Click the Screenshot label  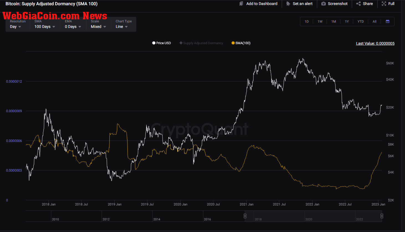coord(338,4)
